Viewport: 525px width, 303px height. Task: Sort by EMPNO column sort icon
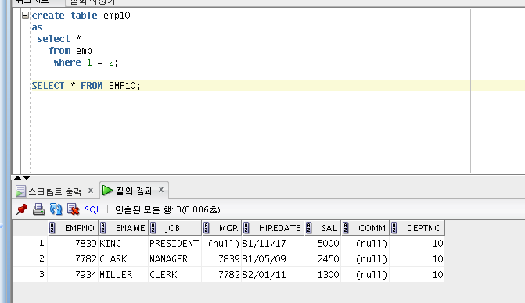[52, 228]
